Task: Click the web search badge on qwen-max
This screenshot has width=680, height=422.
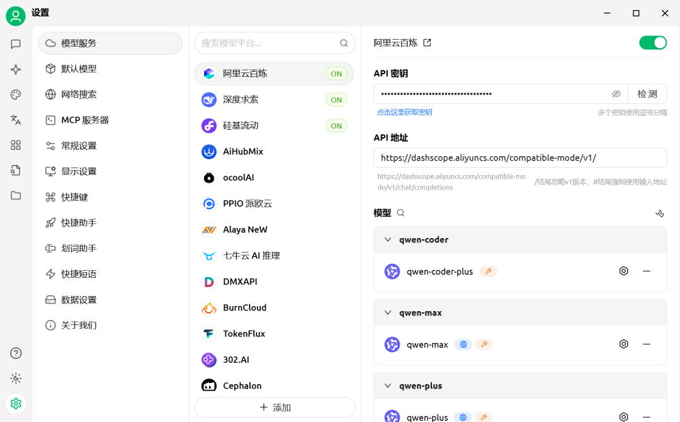Action: coord(463,345)
